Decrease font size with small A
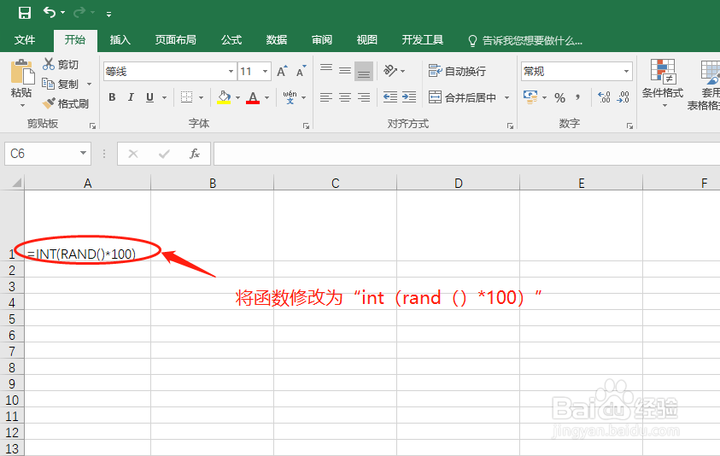 301,71
